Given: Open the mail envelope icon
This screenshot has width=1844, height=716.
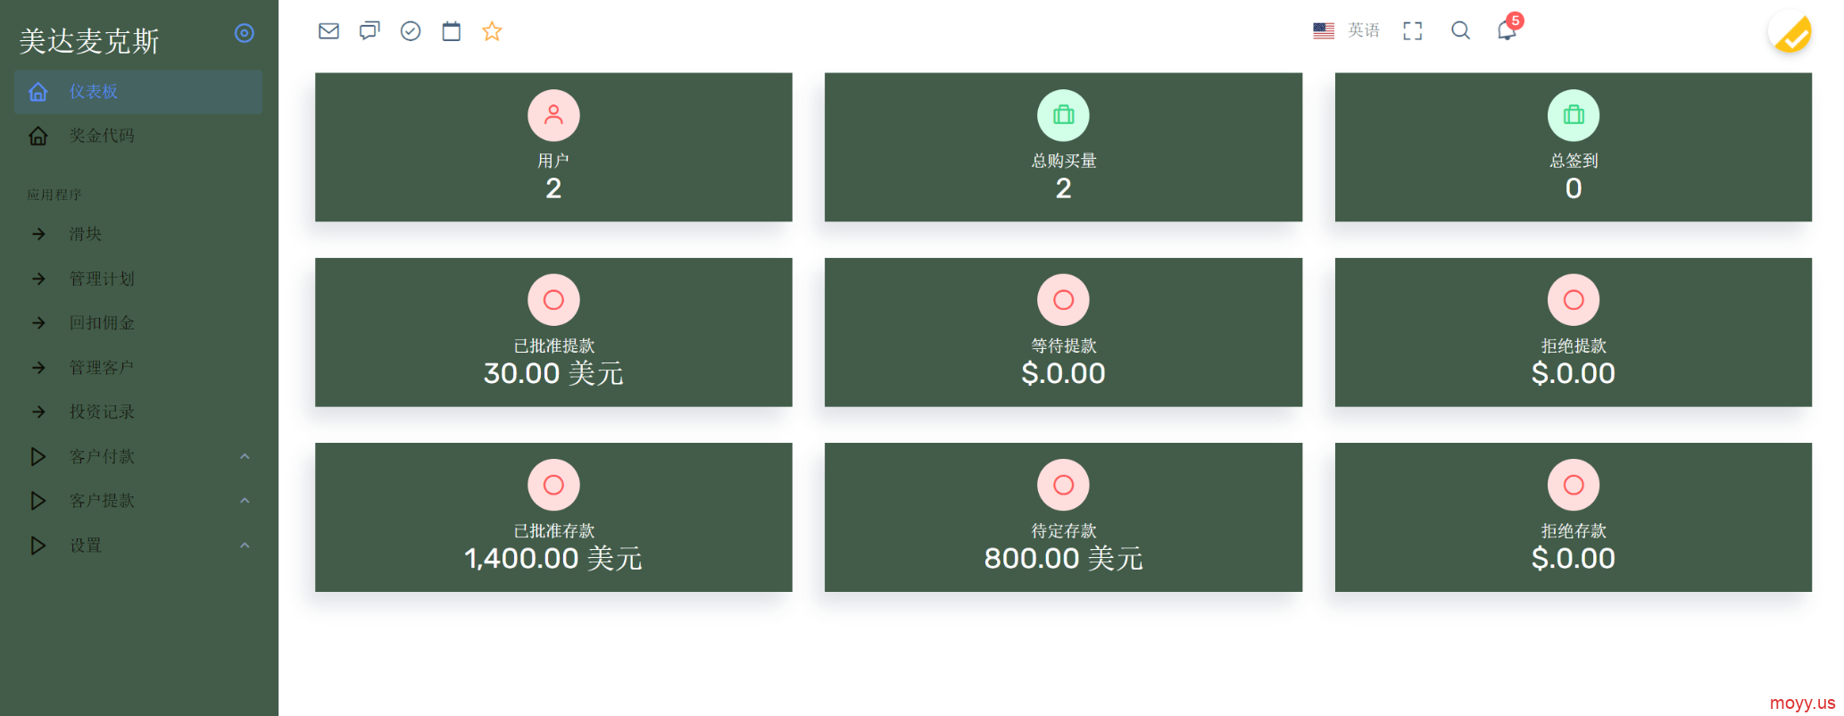Looking at the screenshot, I should (x=328, y=31).
